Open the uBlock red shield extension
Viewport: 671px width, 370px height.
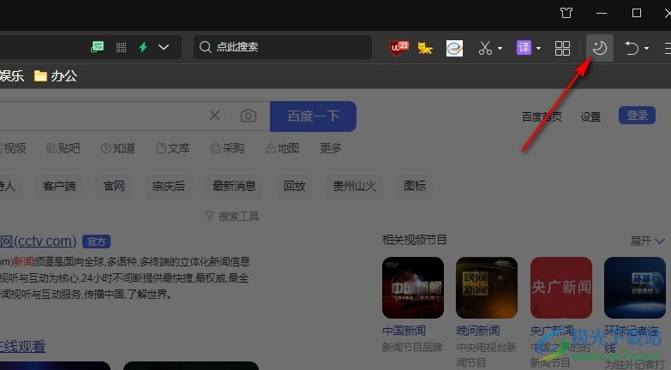point(398,47)
